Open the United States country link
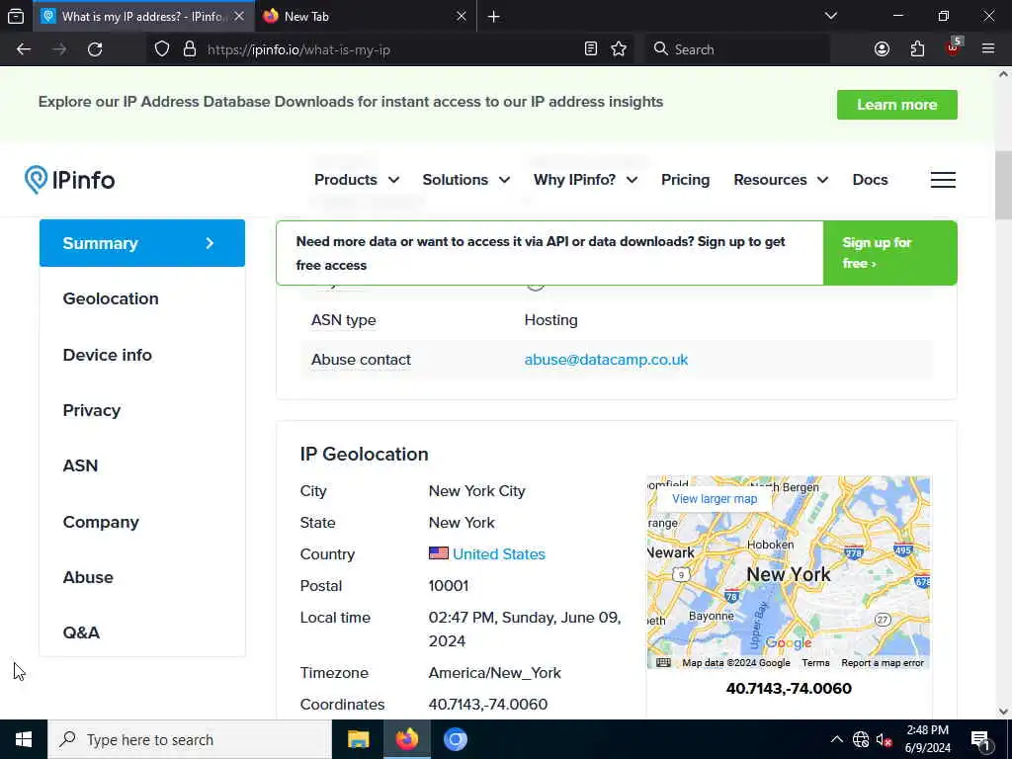 point(499,553)
